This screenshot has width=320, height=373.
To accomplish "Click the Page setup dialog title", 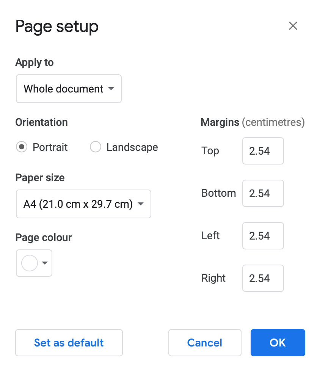I will (57, 27).
